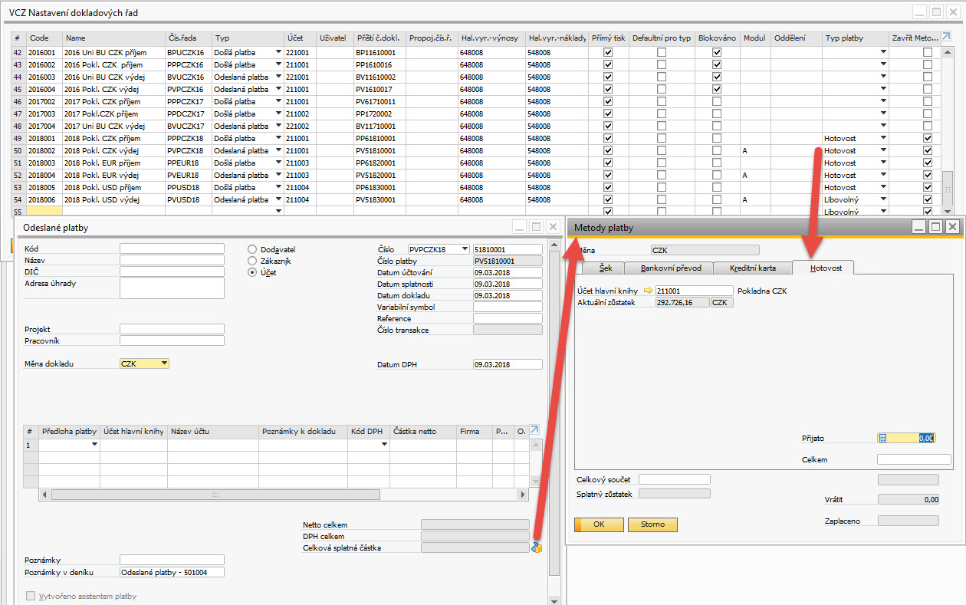Image resolution: width=966 pixels, height=605 pixels.
Task: Minimize the VCZ Nastavení dokladových řad window
Action: (x=919, y=12)
